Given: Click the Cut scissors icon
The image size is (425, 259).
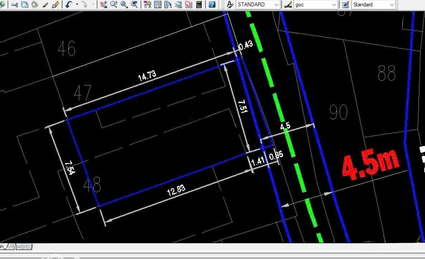Looking at the screenshot, I should (15, 5).
